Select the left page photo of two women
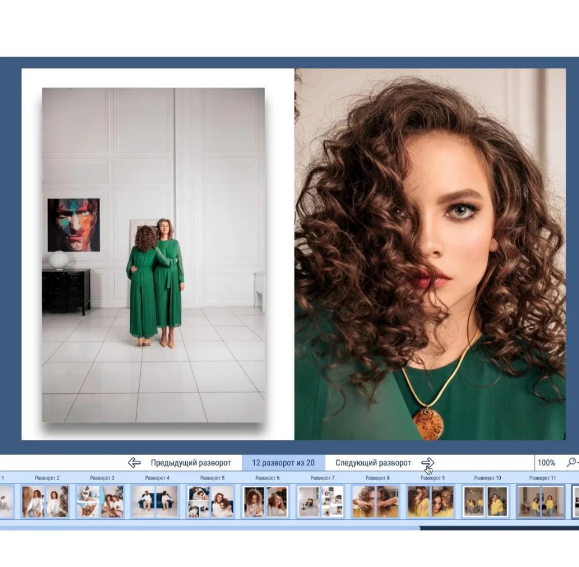The height and width of the screenshot is (567, 579). pyautogui.click(x=153, y=255)
